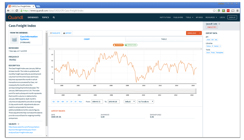Switch to the Table tab
Screen dimensions: 244x140
pyautogui.click(x=164, y=39)
